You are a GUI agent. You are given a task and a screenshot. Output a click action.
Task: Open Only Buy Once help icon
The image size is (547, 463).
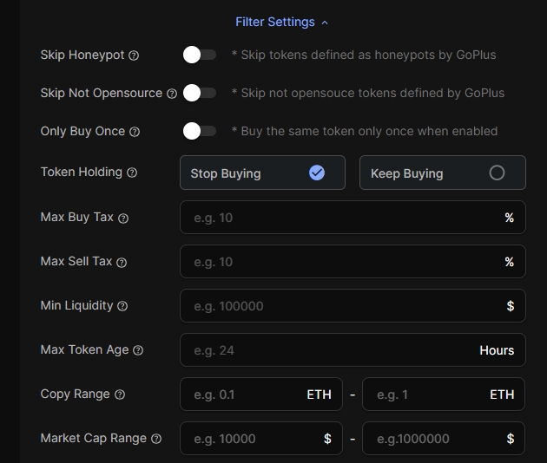[135, 132]
